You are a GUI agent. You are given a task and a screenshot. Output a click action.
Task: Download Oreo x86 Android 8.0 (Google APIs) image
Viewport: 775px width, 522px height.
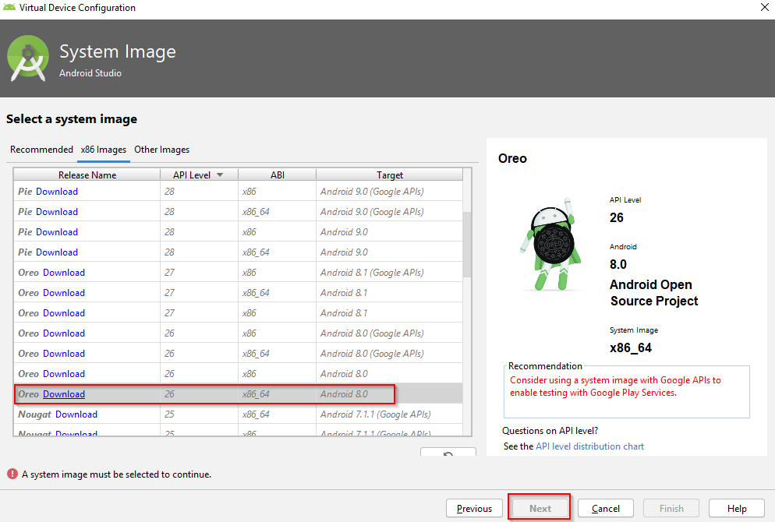64,333
